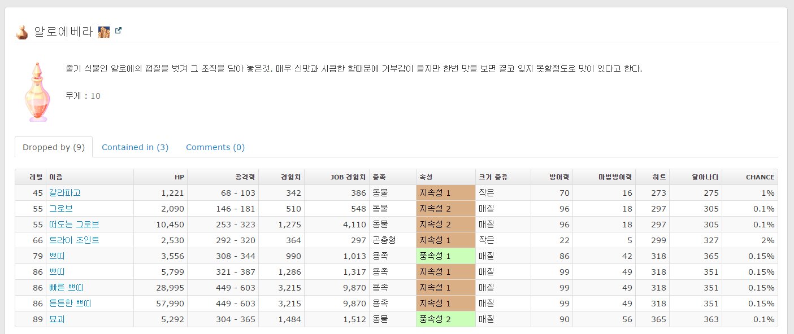This screenshot has width=794, height=334.
Task: Visit the 묘괴 monster link
Action: (57, 319)
